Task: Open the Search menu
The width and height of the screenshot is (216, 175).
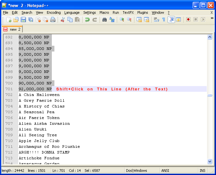Action: tap(27, 12)
